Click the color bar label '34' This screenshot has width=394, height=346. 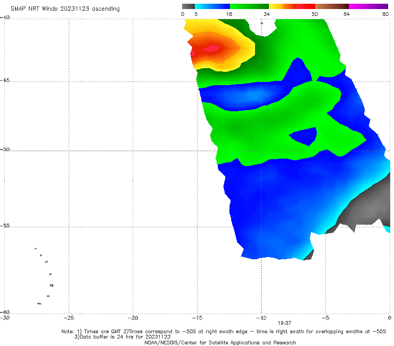click(x=267, y=14)
